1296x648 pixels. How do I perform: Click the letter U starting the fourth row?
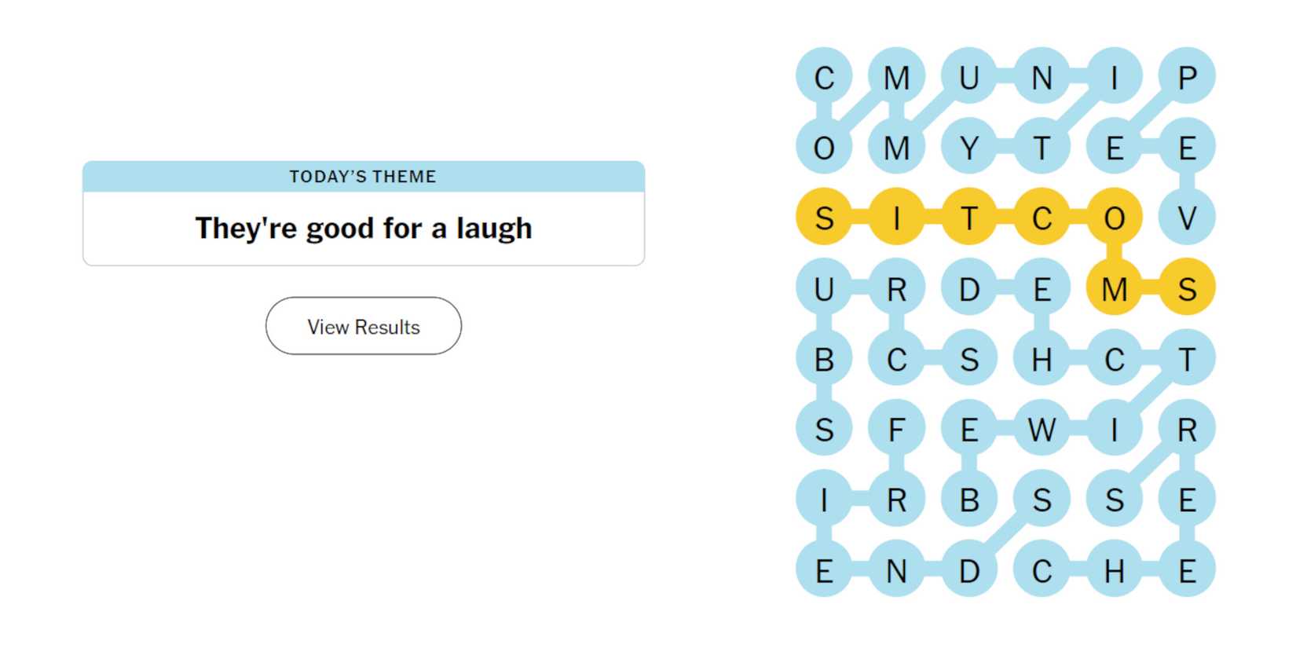tap(824, 288)
